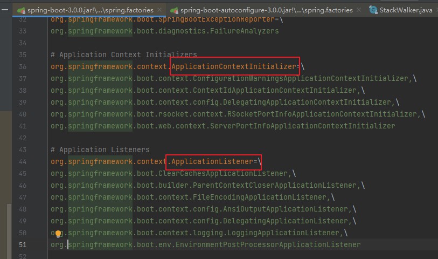Click diagnostics.FailureAnalyzers on line 33

click(218, 31)
